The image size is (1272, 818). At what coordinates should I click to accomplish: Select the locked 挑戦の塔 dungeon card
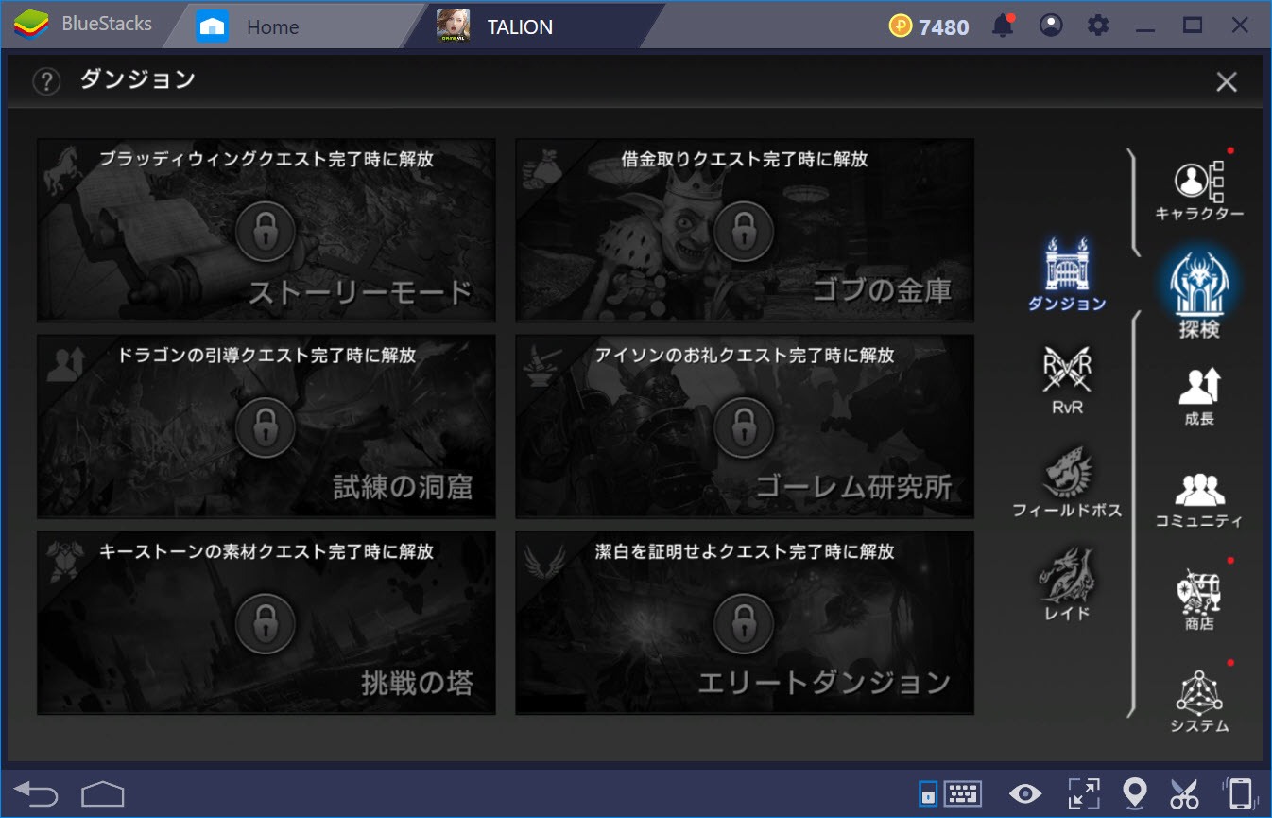click(x=266, y=622)
